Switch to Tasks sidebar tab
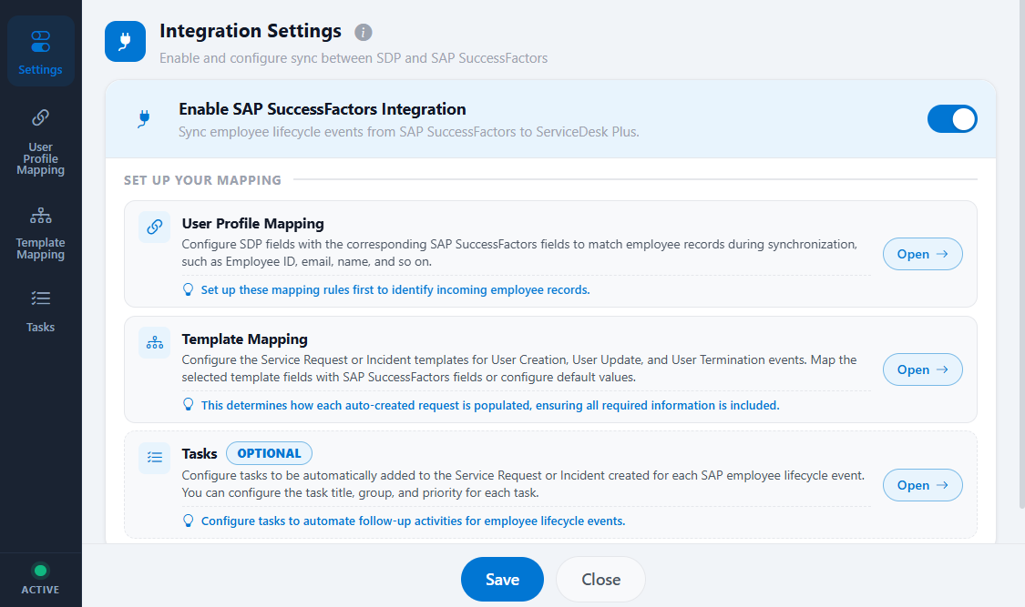The image size is (1025, 607). coord(40,311)
